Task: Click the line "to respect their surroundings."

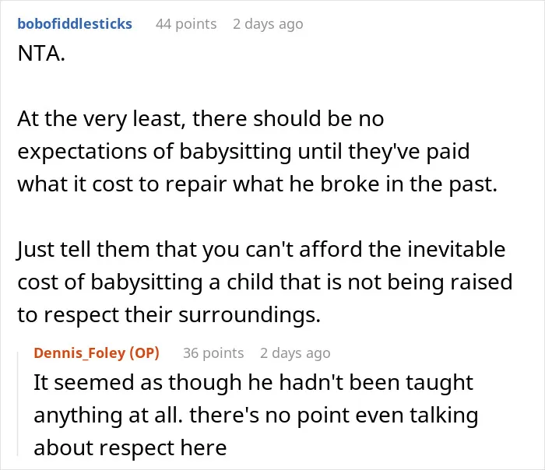Action: (169, 314)
